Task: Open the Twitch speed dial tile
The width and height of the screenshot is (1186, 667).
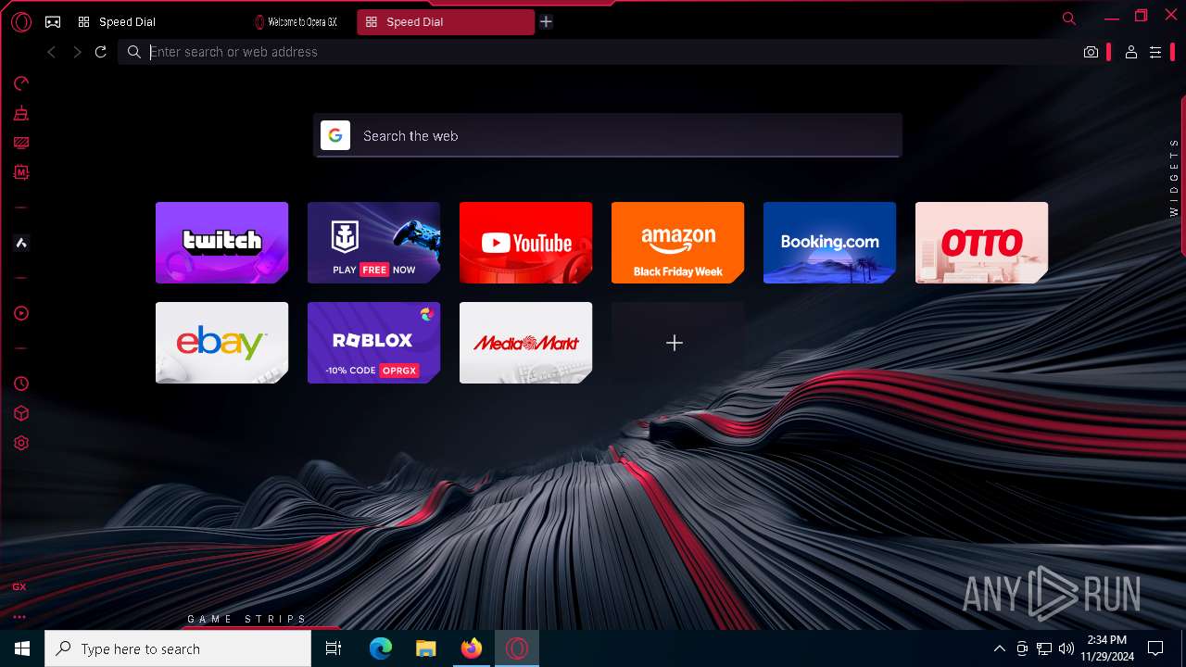Action: (x=221, y=243)
